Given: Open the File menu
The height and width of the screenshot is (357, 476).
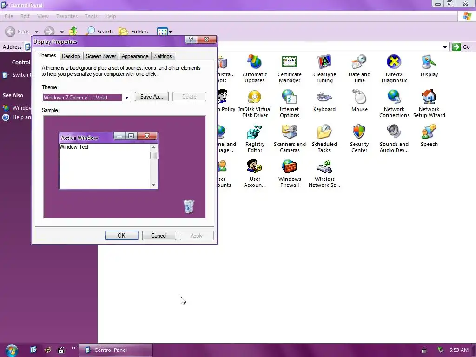Looking at the screenshot, I should tap(9, 16).
